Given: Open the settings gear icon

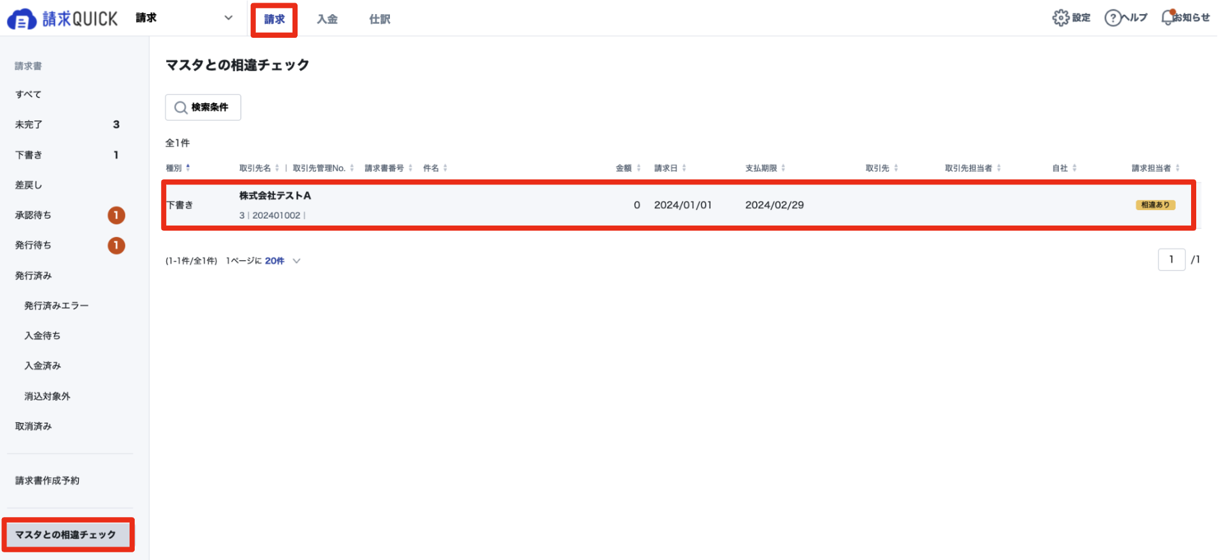Looking at the screenshot, I should [1060, 18].
